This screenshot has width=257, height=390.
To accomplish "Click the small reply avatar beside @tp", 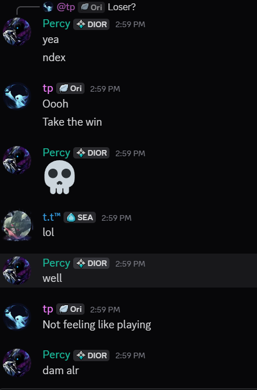I will point(48,7).
